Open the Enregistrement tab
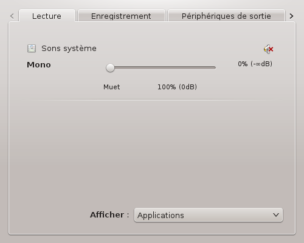Image resolution: width=304 pixels, height=243 pixels. pos(121,16)
